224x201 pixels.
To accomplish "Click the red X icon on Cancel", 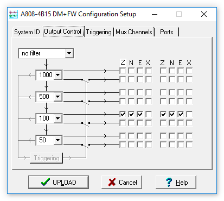I will click(112, 182).
